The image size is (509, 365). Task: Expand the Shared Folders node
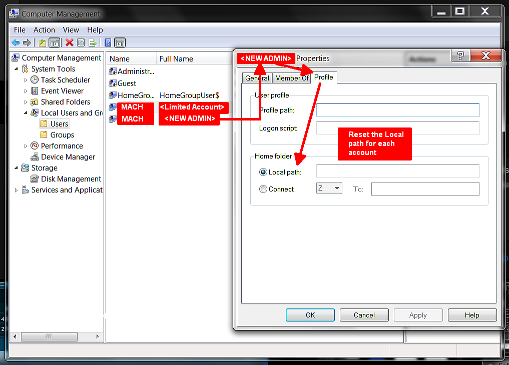[26, 102]
